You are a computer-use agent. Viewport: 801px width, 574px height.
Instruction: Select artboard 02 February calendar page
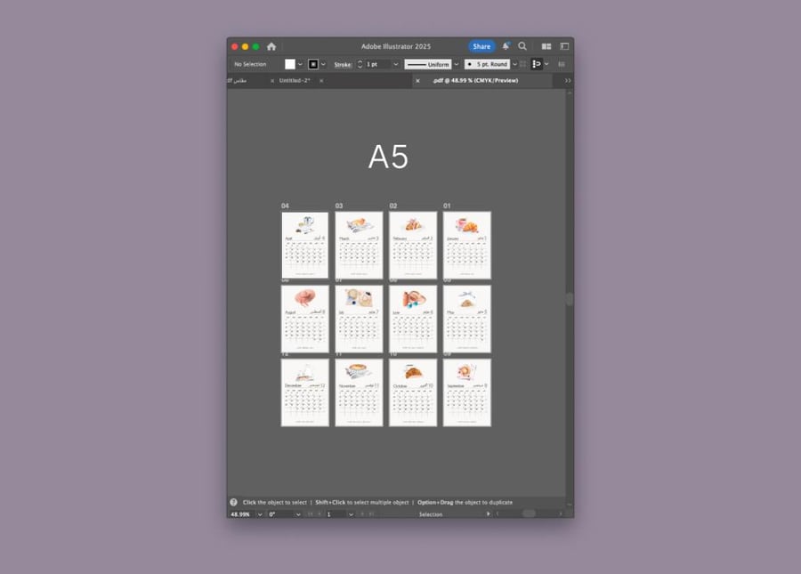pos(413,245)
